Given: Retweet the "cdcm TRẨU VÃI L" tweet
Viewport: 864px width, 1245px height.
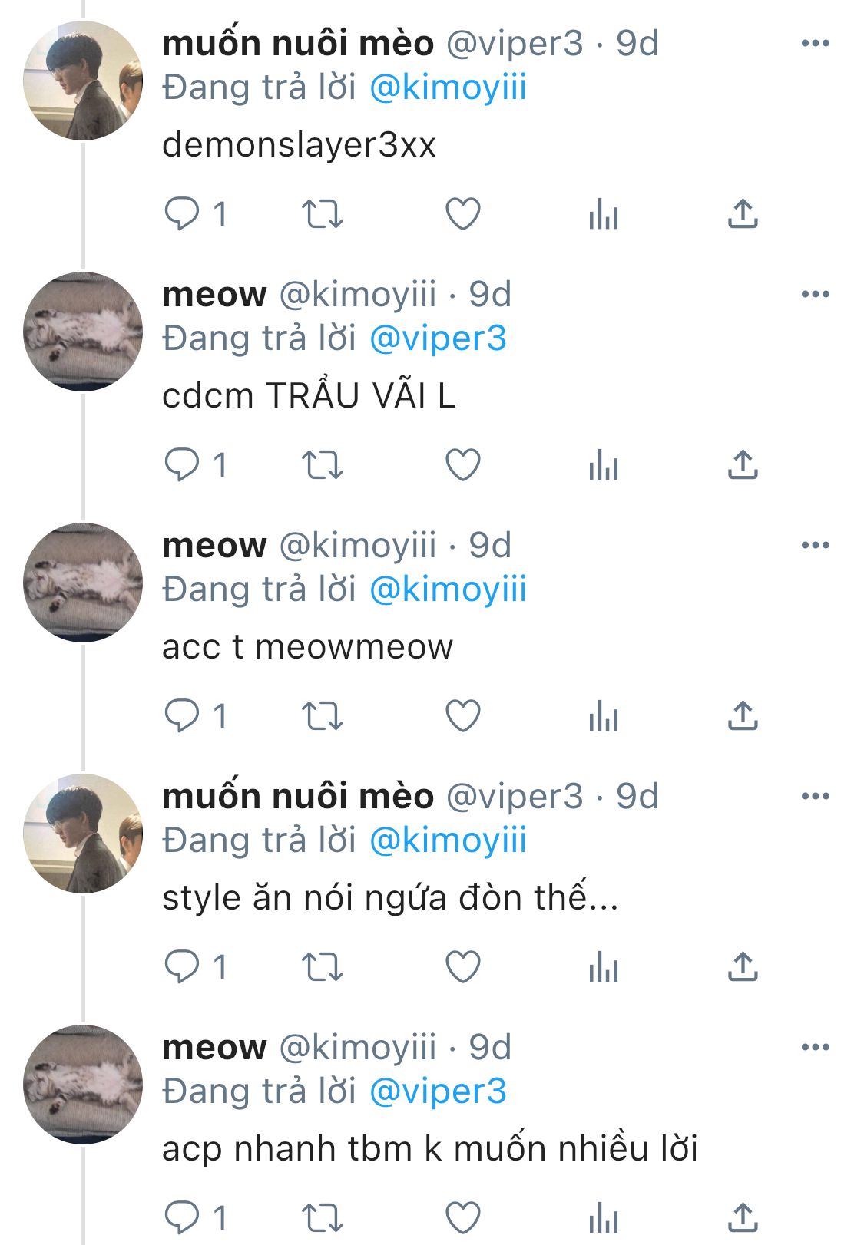Looking at the screenshot, I should pyautogui.click(x=322, y=465).
